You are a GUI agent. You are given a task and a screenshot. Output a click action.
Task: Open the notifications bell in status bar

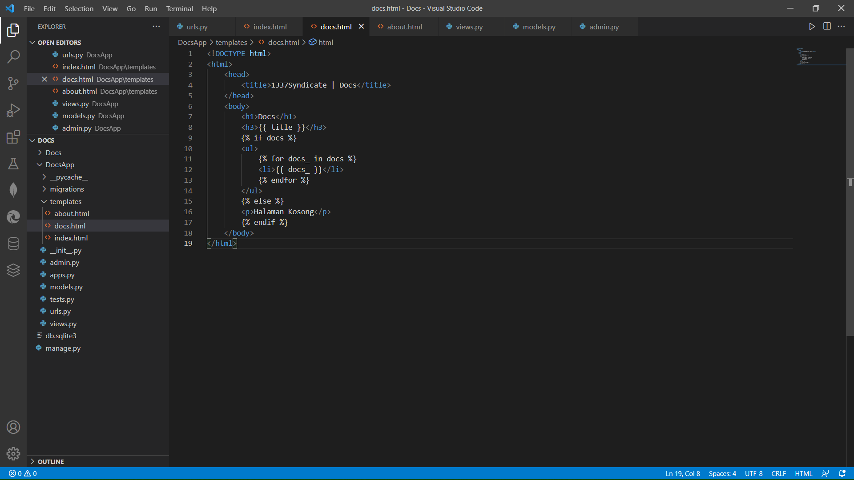coord(842,473)
